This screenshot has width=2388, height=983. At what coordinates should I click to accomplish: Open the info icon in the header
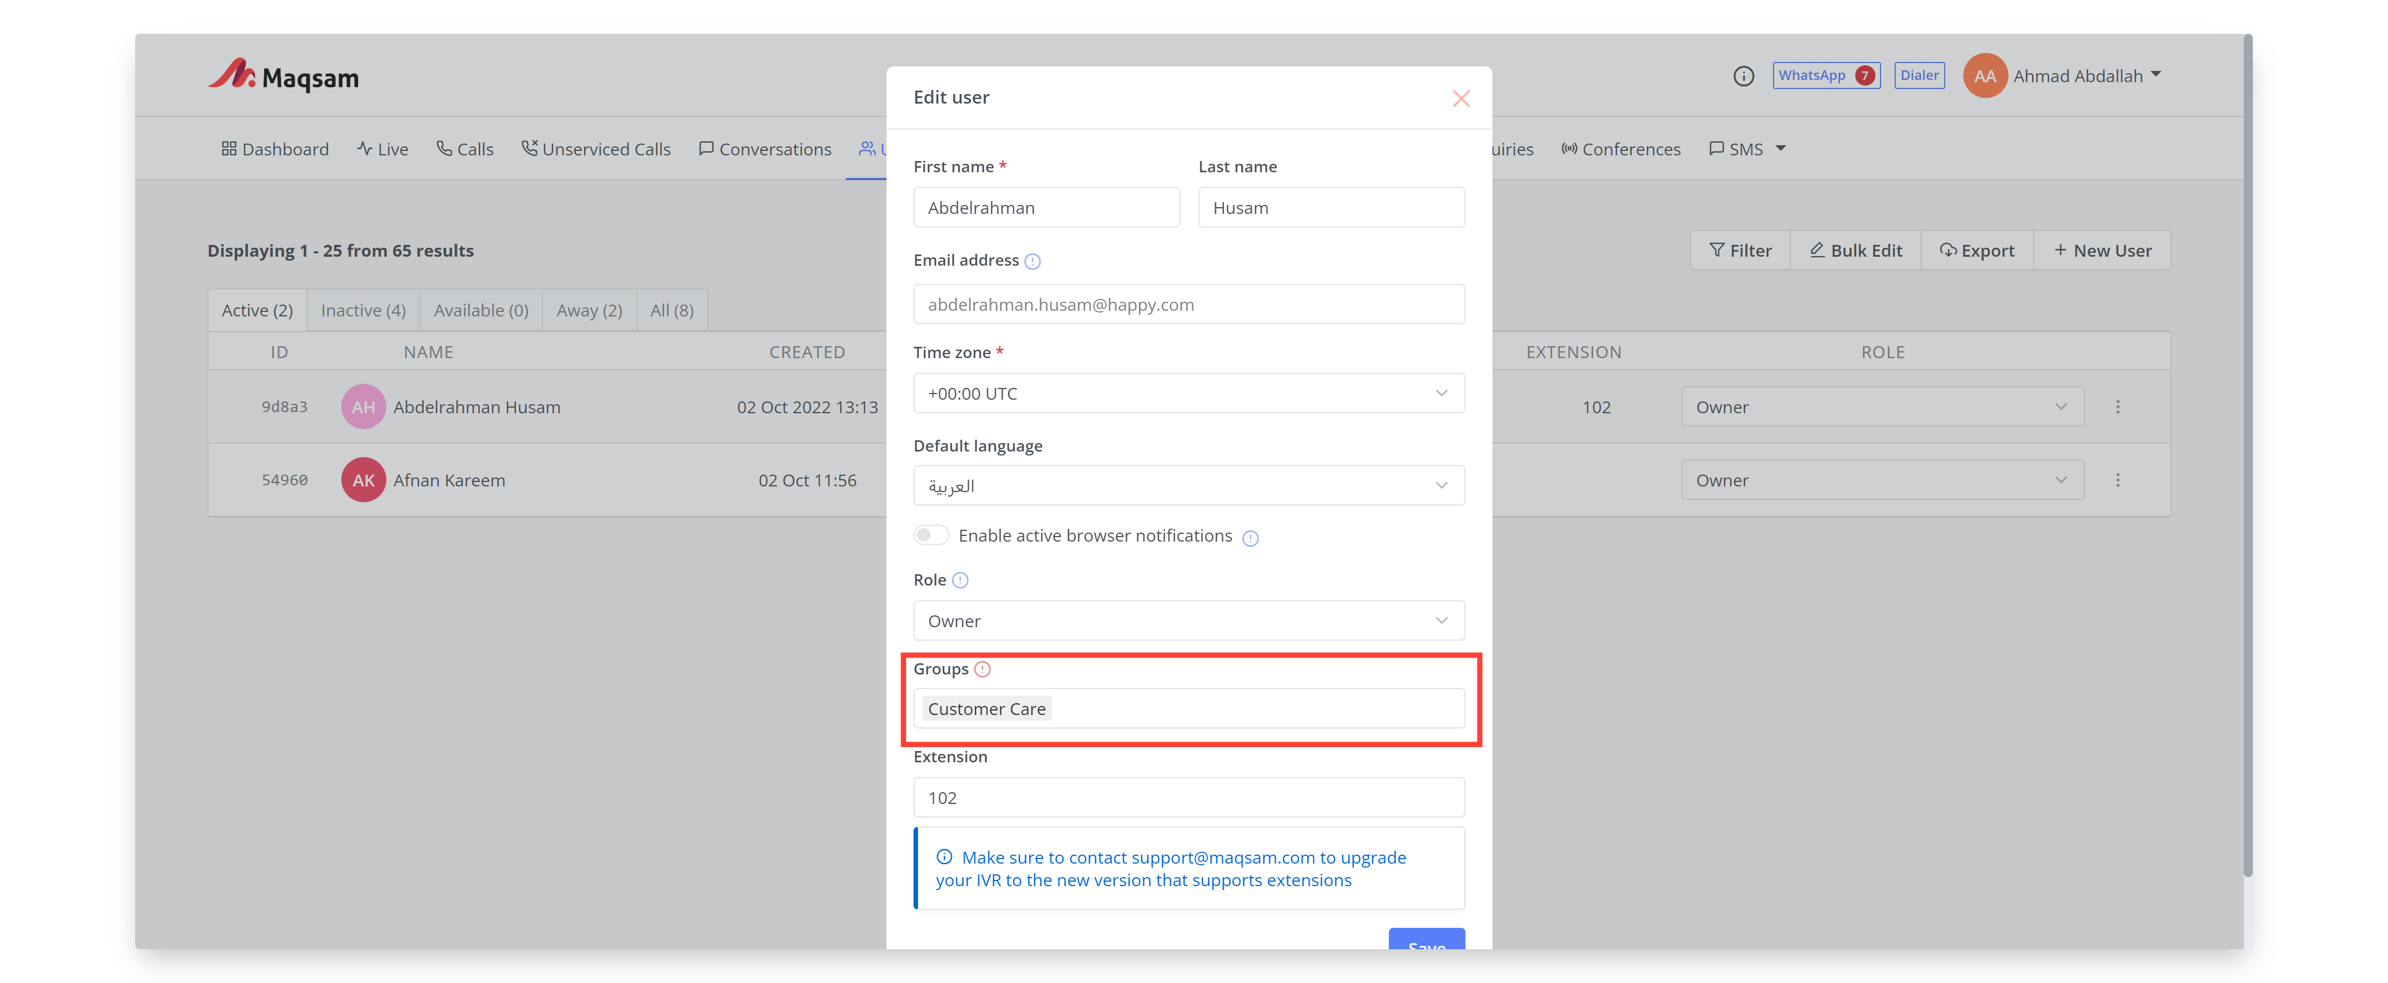coord(1743,76)
